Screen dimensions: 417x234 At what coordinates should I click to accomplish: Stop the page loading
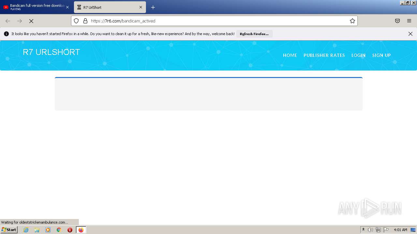[x=31, y=21]
